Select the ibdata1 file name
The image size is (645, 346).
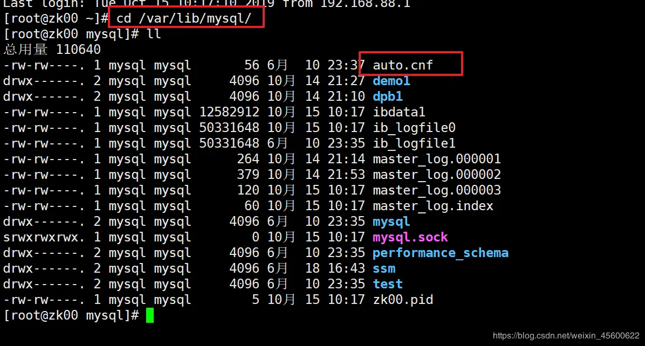399,112
